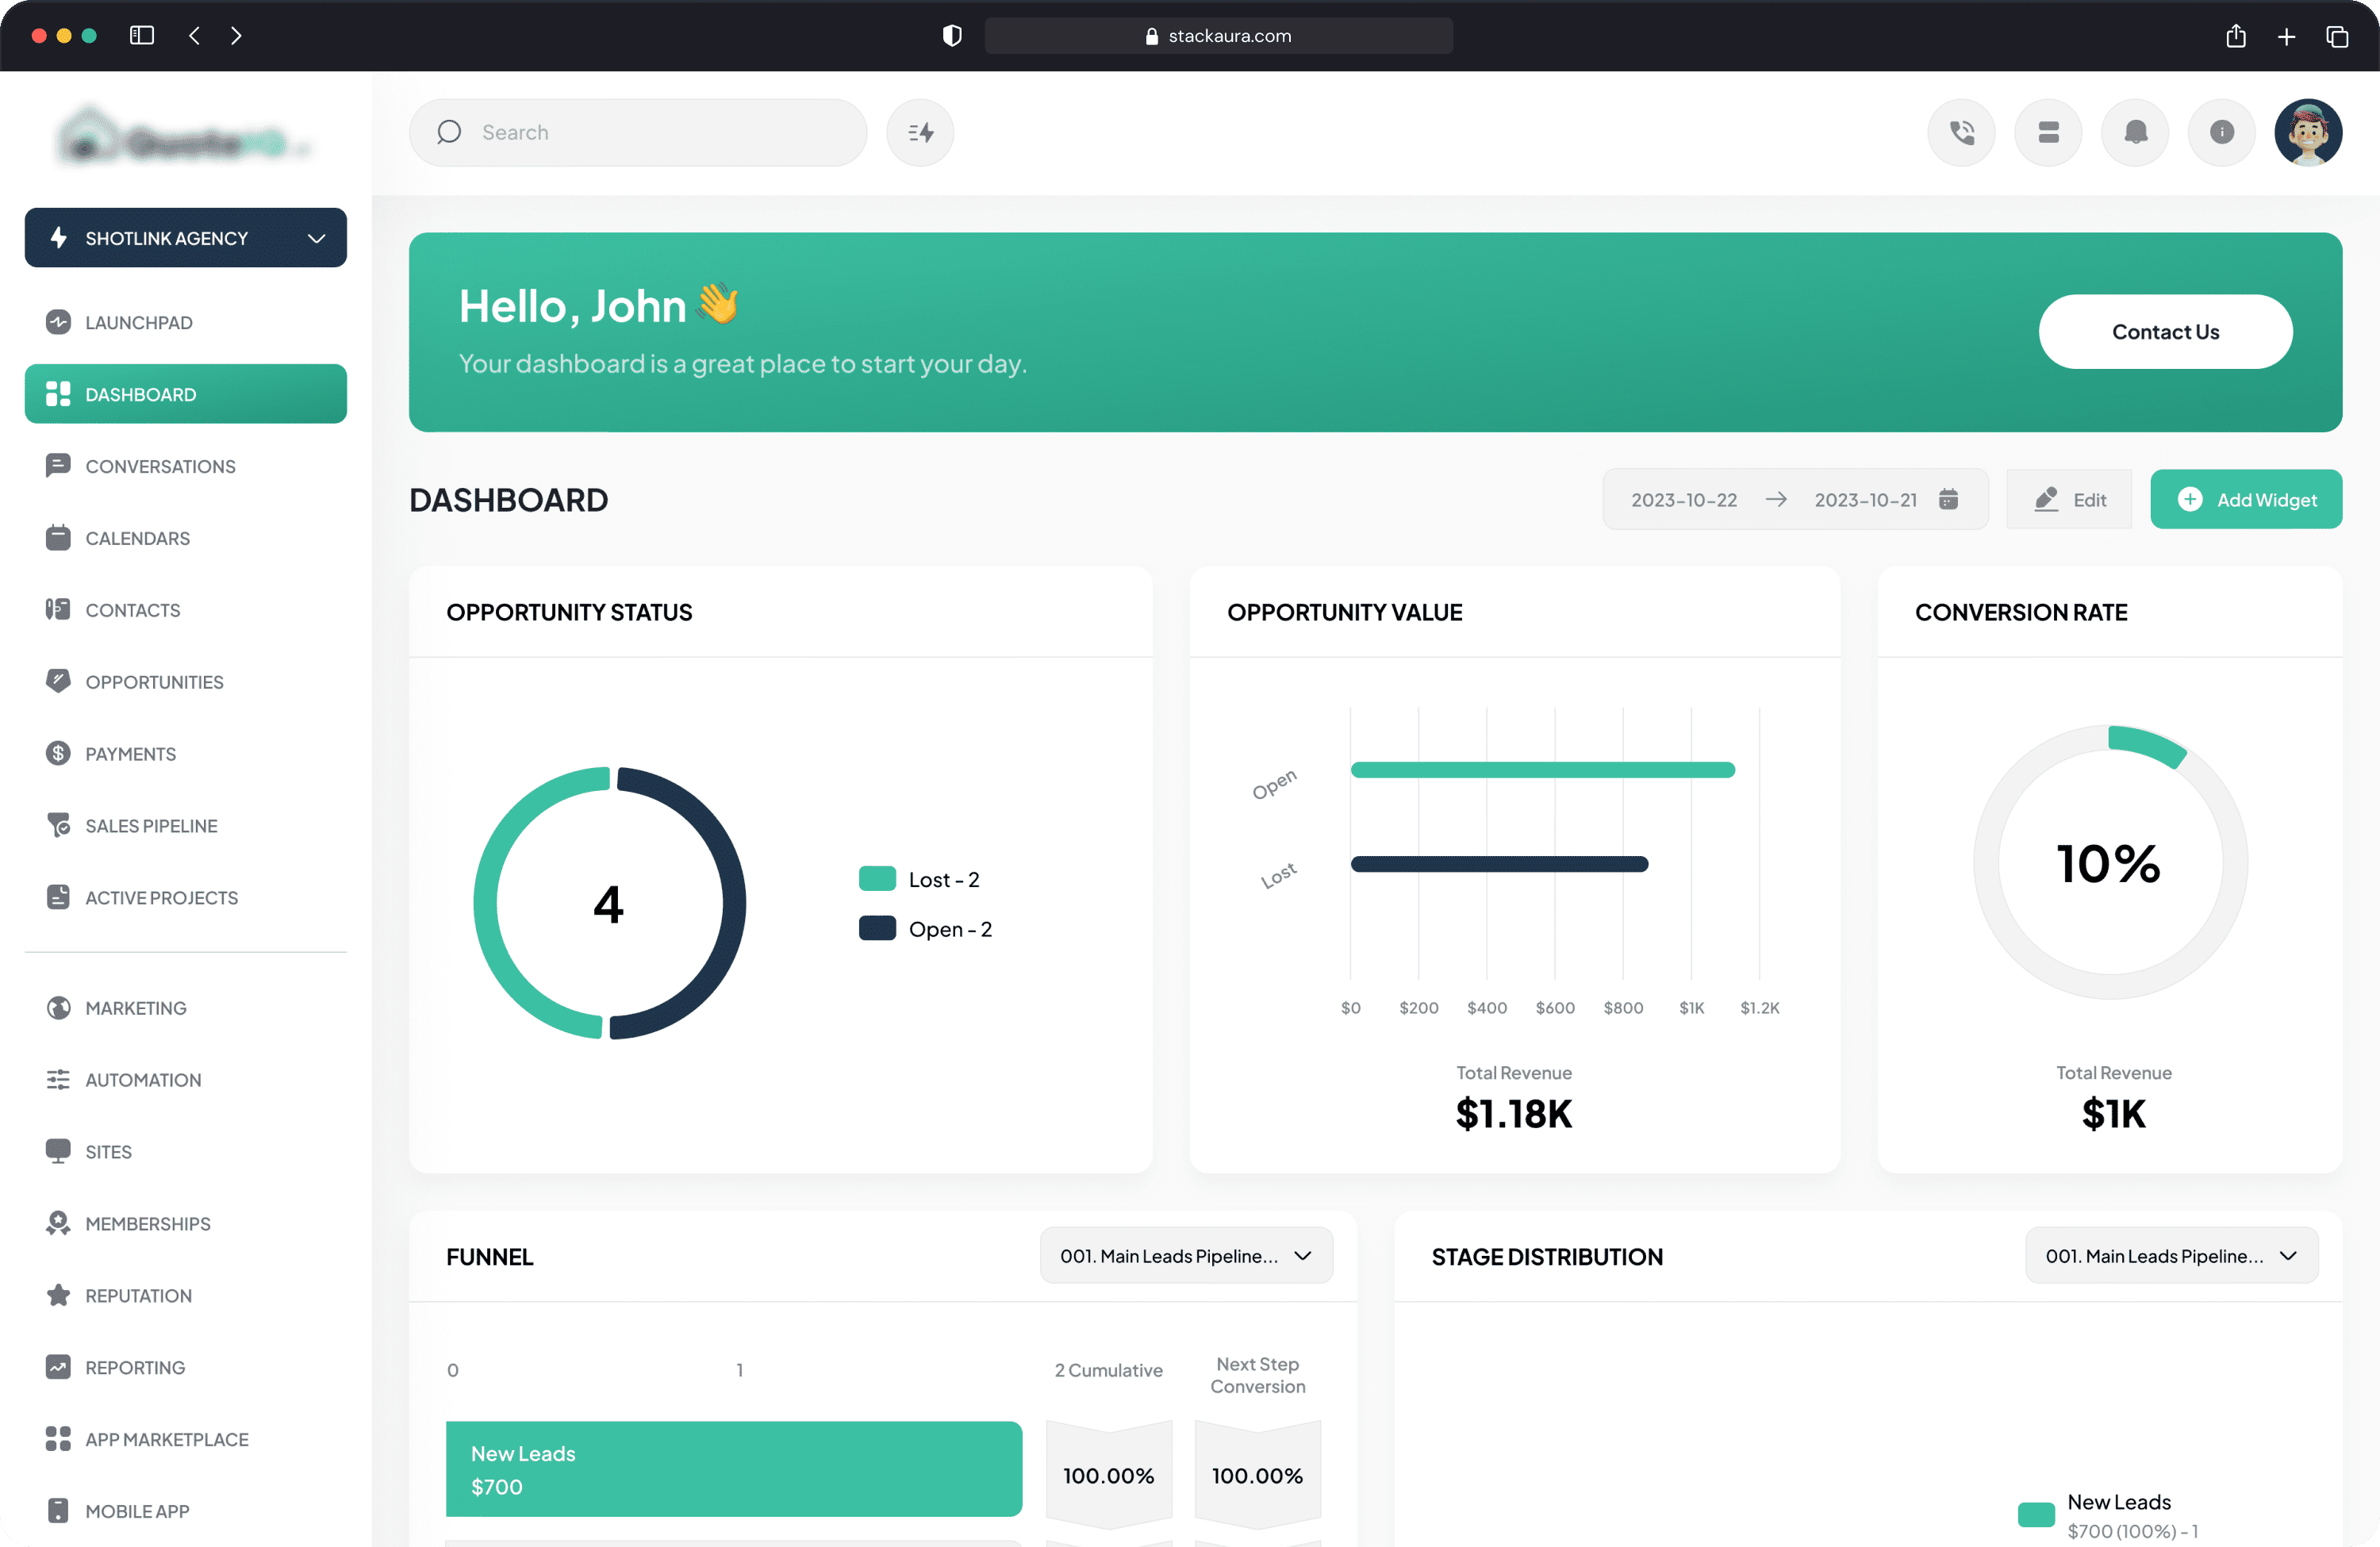Open the Funnel pipeline selector dropdown

click(x=1185, y=1255)
